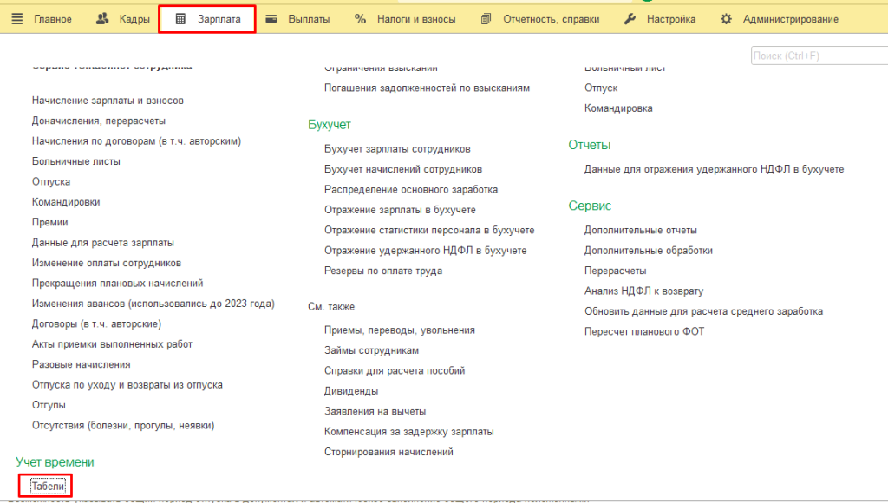Image resolution: width=888 pixels, height=503 pixels.
Task: Click the people icon for Кадры
Action: (102, 19)
